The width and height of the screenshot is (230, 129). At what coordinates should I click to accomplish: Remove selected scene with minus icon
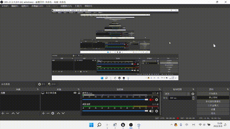coord(8,113)
